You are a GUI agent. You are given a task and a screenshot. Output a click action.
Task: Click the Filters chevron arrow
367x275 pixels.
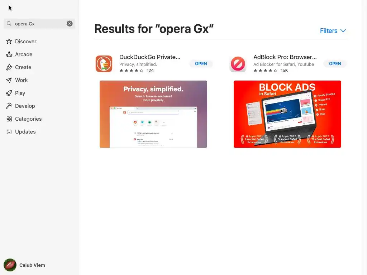[x=343, y=31]
